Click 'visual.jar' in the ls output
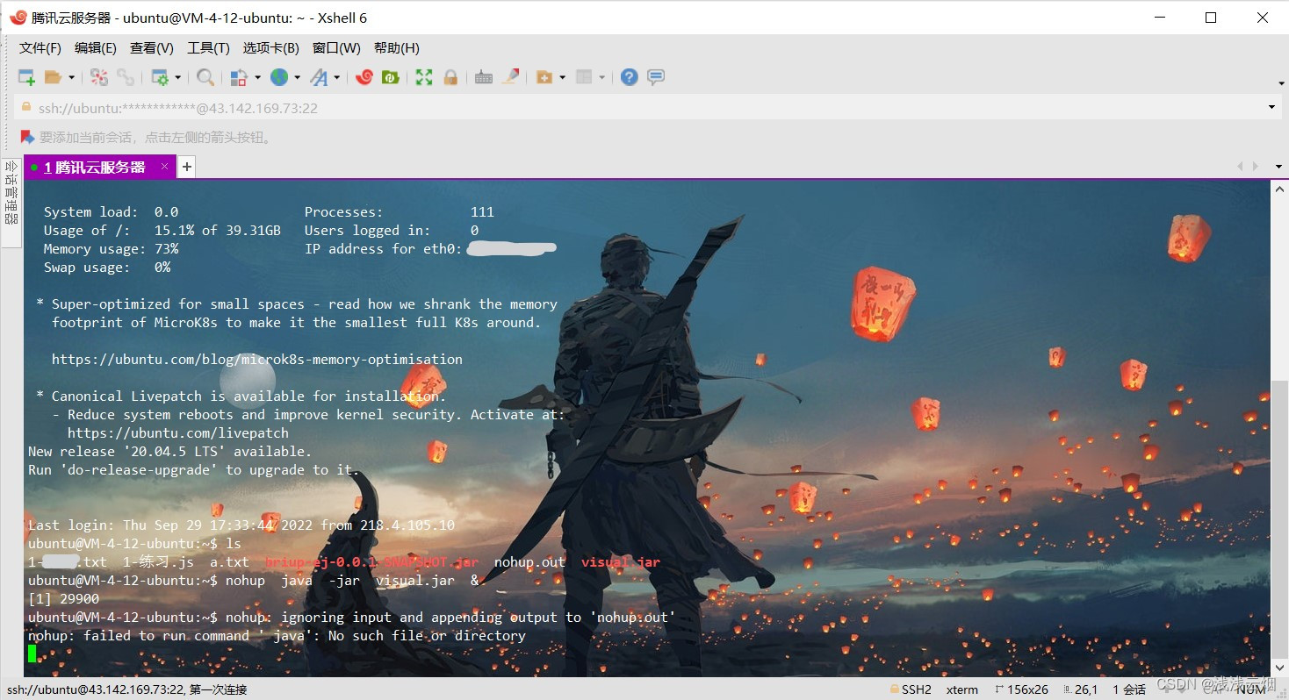Image resolution: width=1289 pixels, height=700 pixels. [x=620, y=561]
